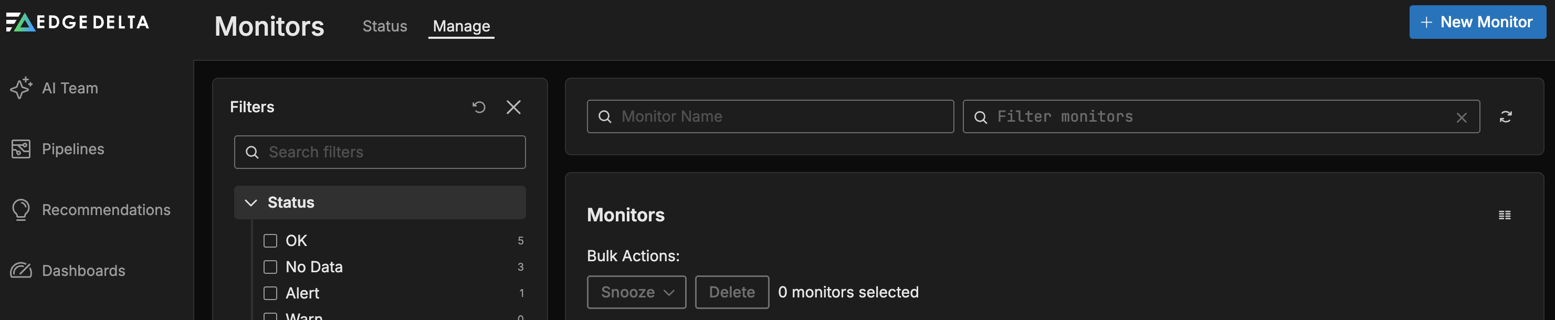This screenshot has width=1555, height=320.
Task: Switch to the Status tab
Action: (x=384, y=27)
